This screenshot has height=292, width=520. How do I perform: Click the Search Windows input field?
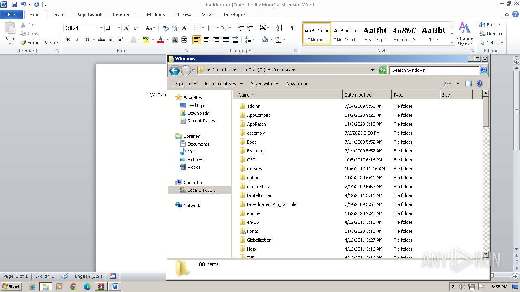coord(434,70)
